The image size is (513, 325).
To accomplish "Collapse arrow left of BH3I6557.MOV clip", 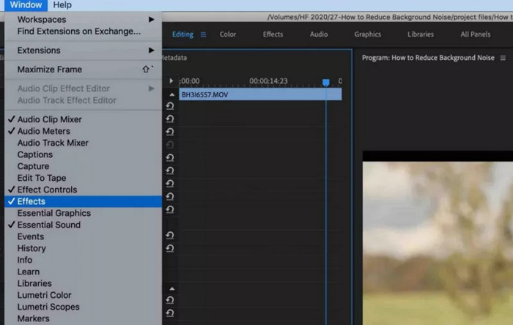I will 171,94.
